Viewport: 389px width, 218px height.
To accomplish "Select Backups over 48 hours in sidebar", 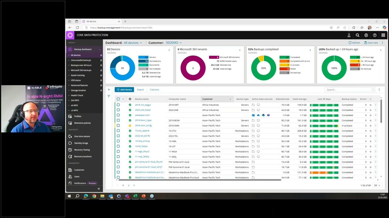I will click(81, 65).
